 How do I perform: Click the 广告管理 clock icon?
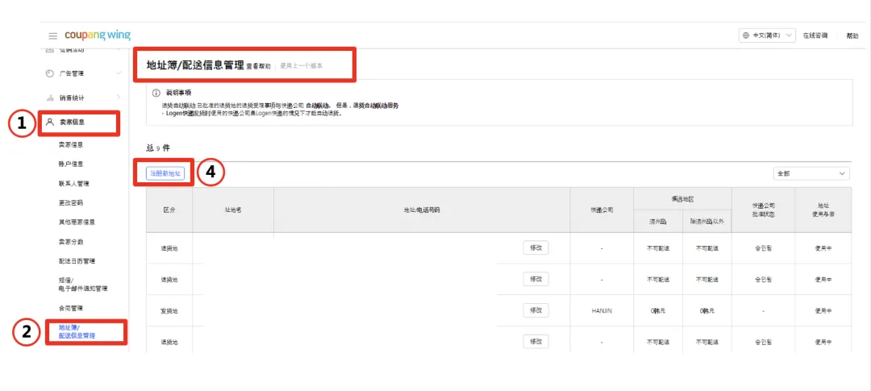coord(49,73)
